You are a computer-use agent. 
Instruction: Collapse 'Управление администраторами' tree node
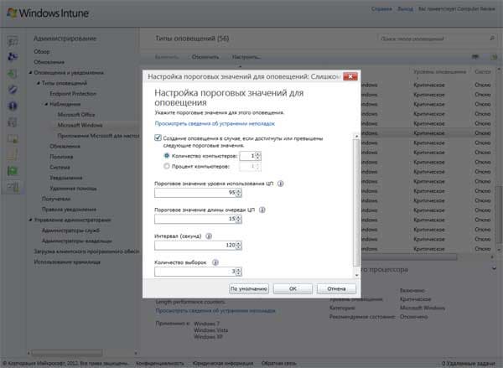[30, 220]
